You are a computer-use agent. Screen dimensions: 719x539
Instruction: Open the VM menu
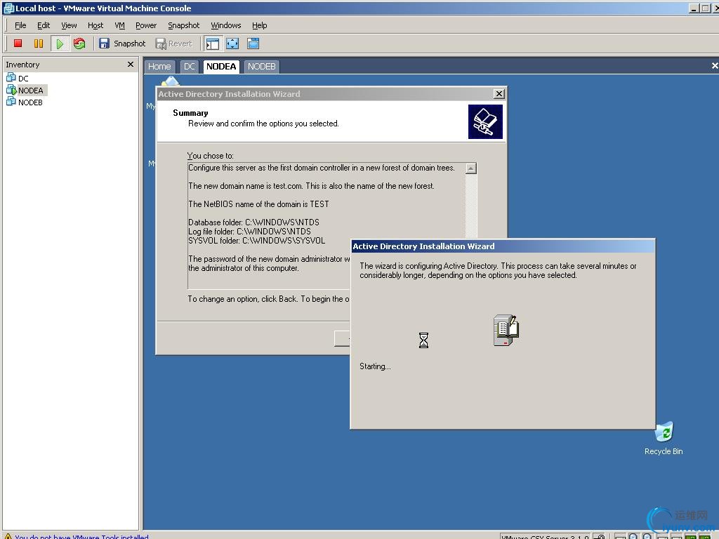click(119, 25)
